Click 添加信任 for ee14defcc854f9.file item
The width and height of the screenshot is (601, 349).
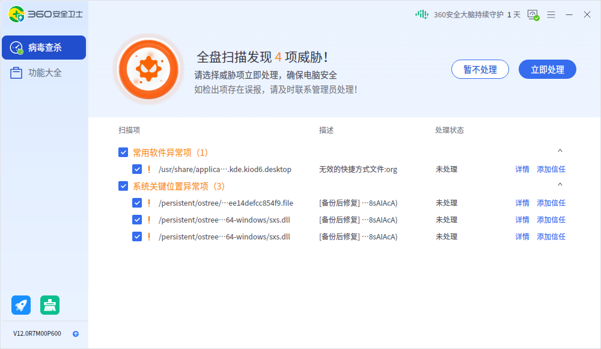(551, 203)
